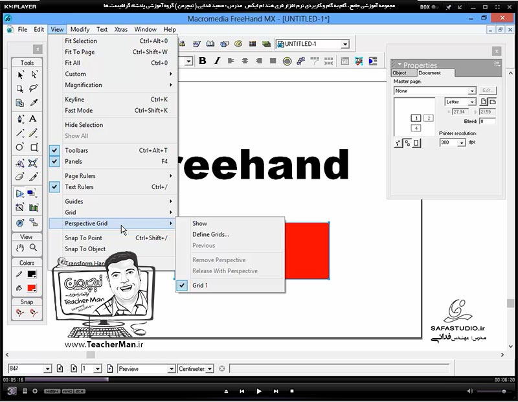Open the Modify menu
The image size is (518, 402).
[x=80, y=29]
